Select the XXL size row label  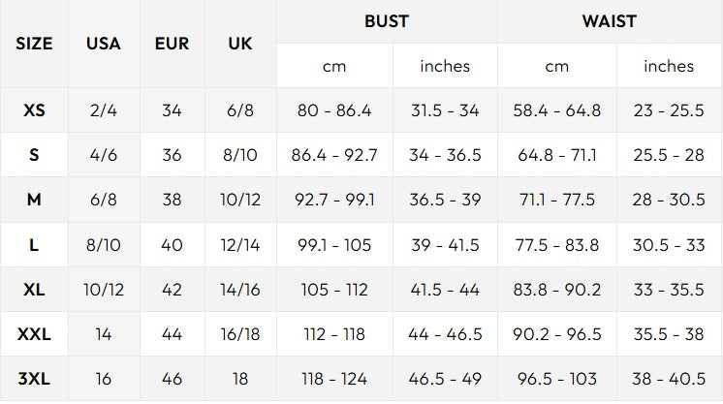click(34, 334)
